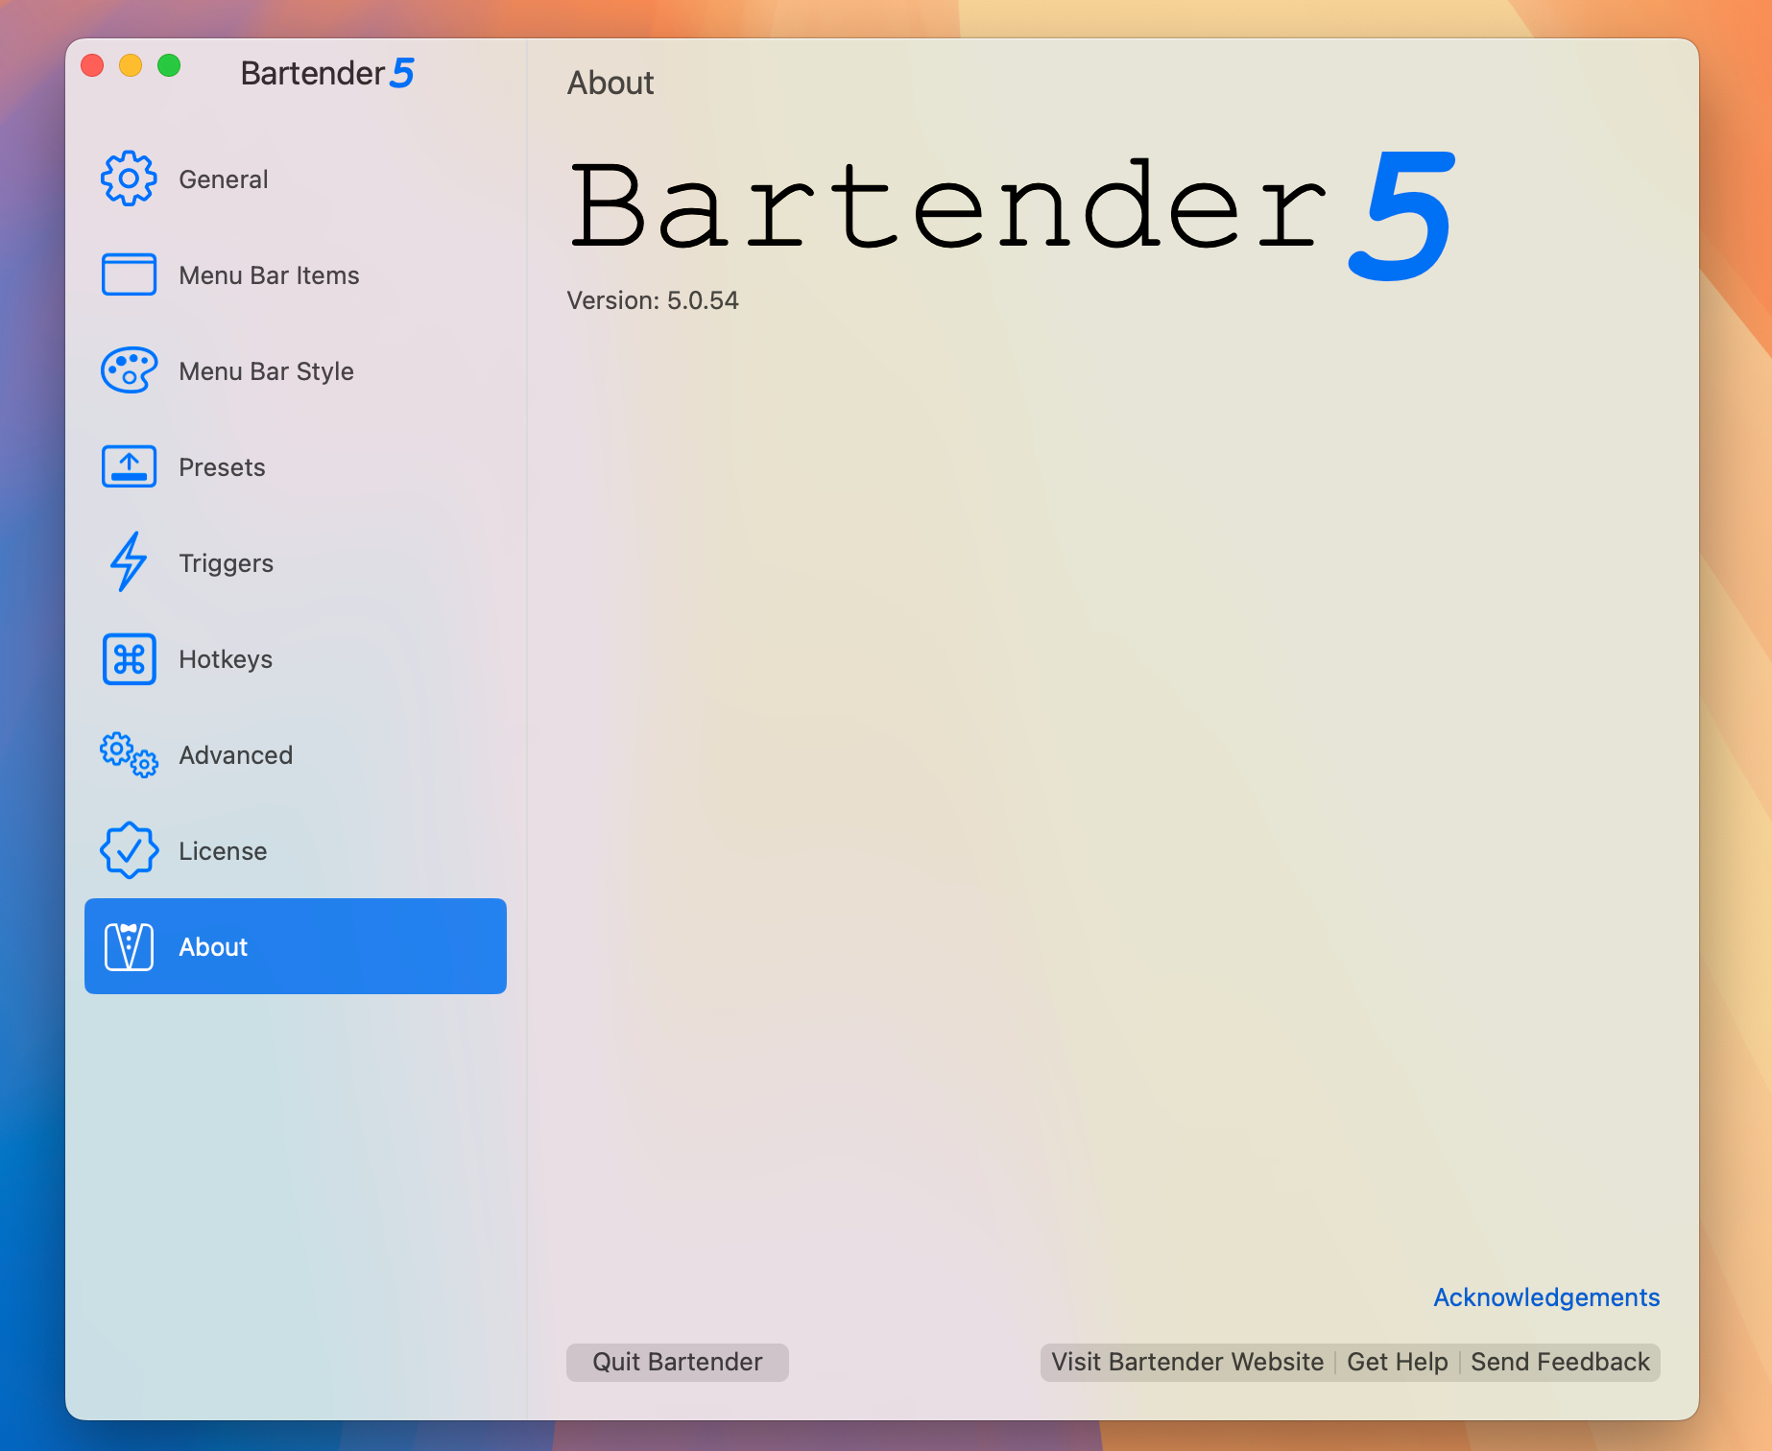Click the Triggers lightning bolt icon
The width and height of the screenshot is (1772, 1451).
click(x=129, y=562)
